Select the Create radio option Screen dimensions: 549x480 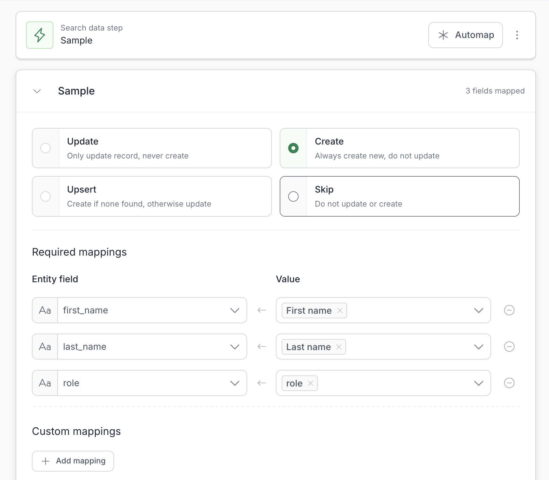point(293,148)
